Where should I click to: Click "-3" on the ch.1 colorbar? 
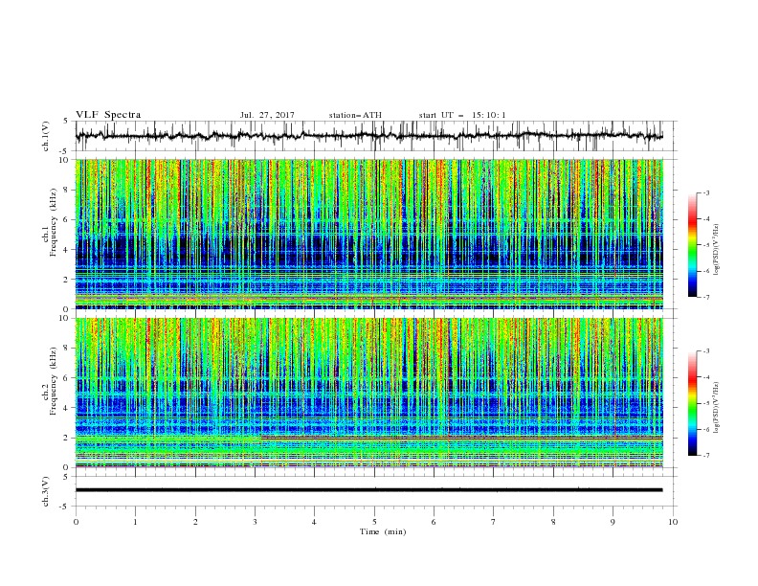[x=705, y=192]
